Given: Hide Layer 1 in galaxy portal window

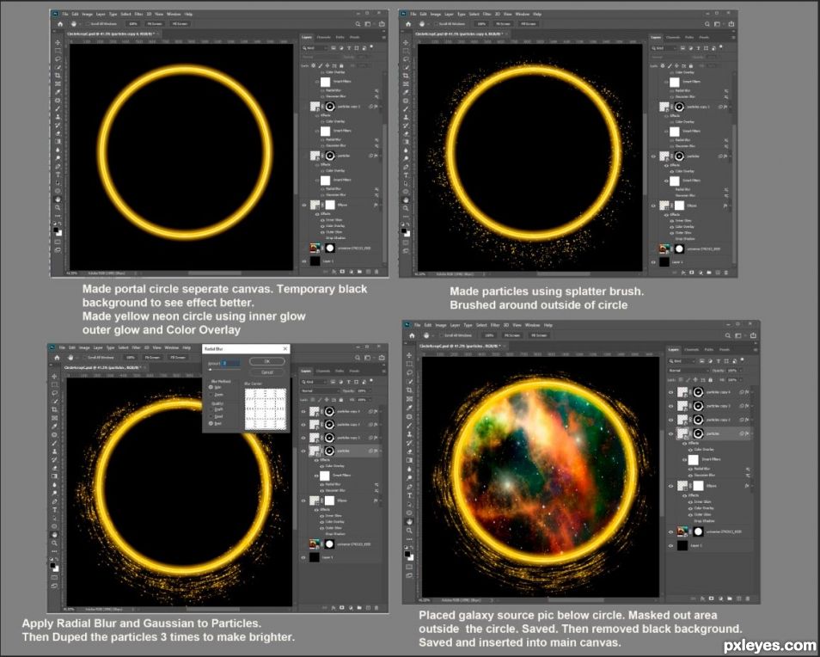Looking at the screenshot, I should (670, 545).
